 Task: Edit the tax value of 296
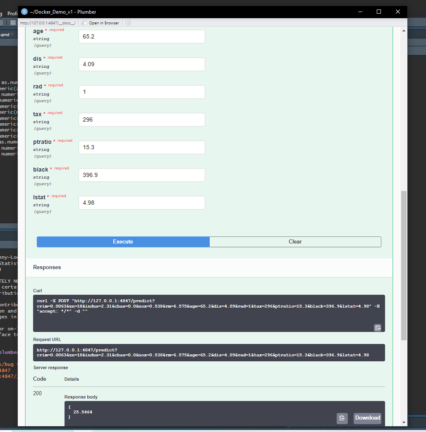(x=141, y=119)
